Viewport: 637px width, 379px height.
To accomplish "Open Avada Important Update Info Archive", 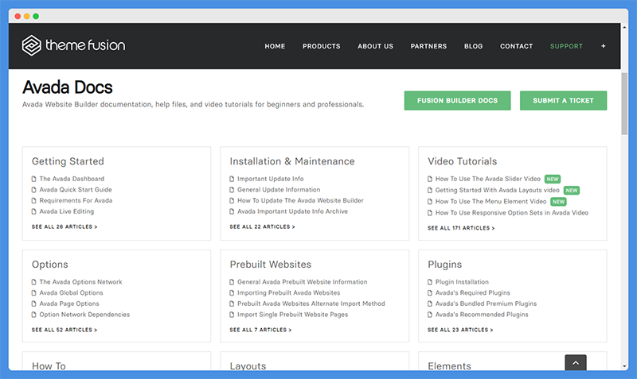I will tap(292, 211).
